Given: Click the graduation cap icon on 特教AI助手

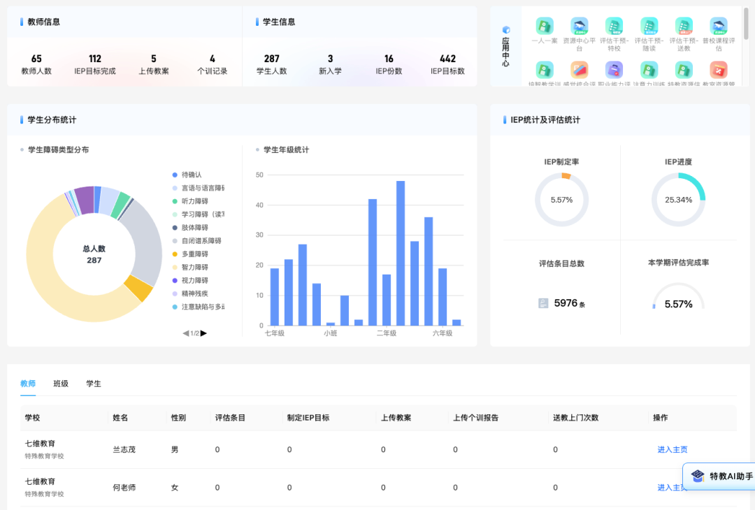Looking at the screenshot, I should [698, 476].
